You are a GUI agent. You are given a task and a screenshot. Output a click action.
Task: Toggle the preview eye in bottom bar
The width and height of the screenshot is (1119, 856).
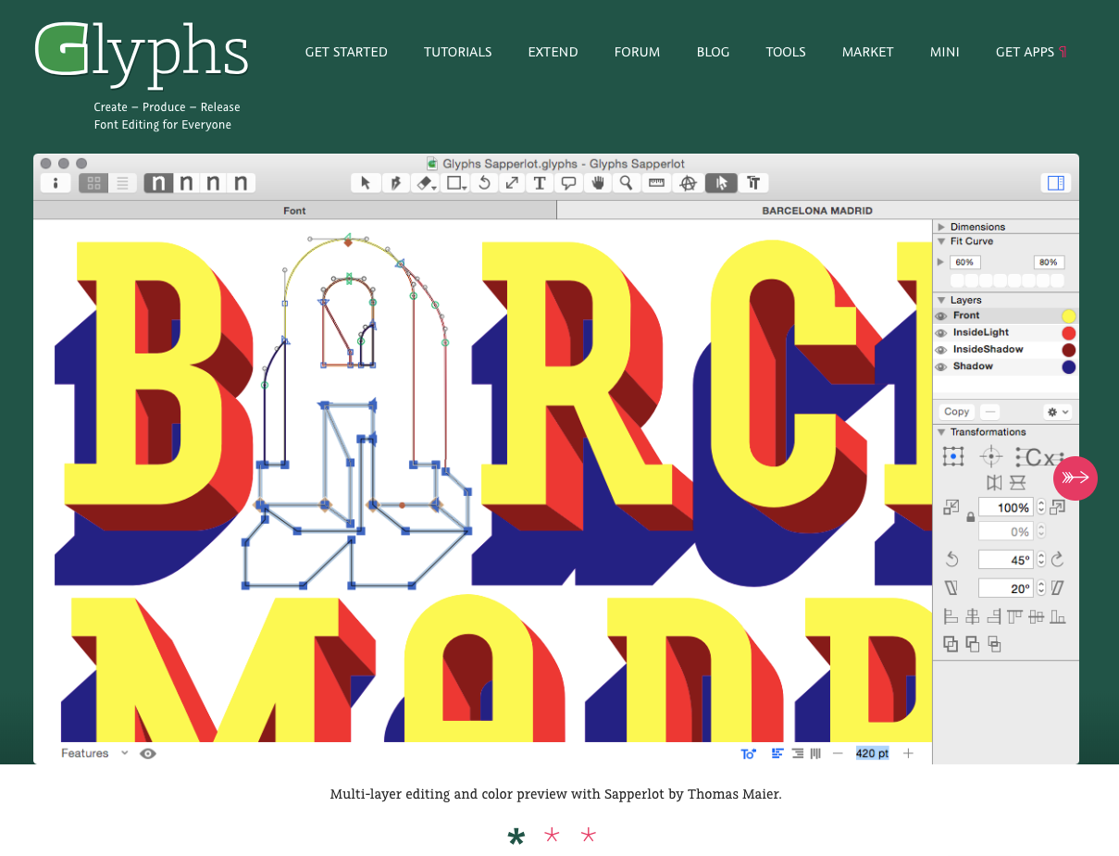148,753
